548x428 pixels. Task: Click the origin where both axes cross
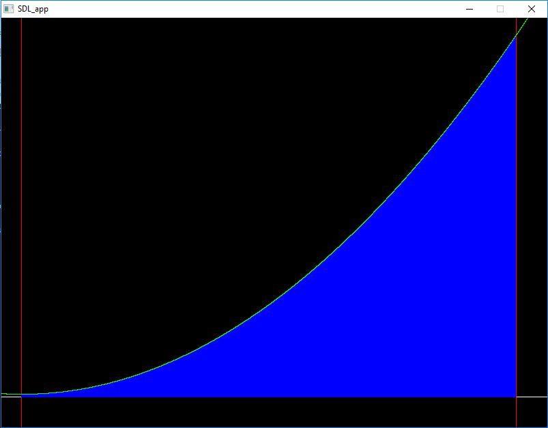tap(21, 397)
